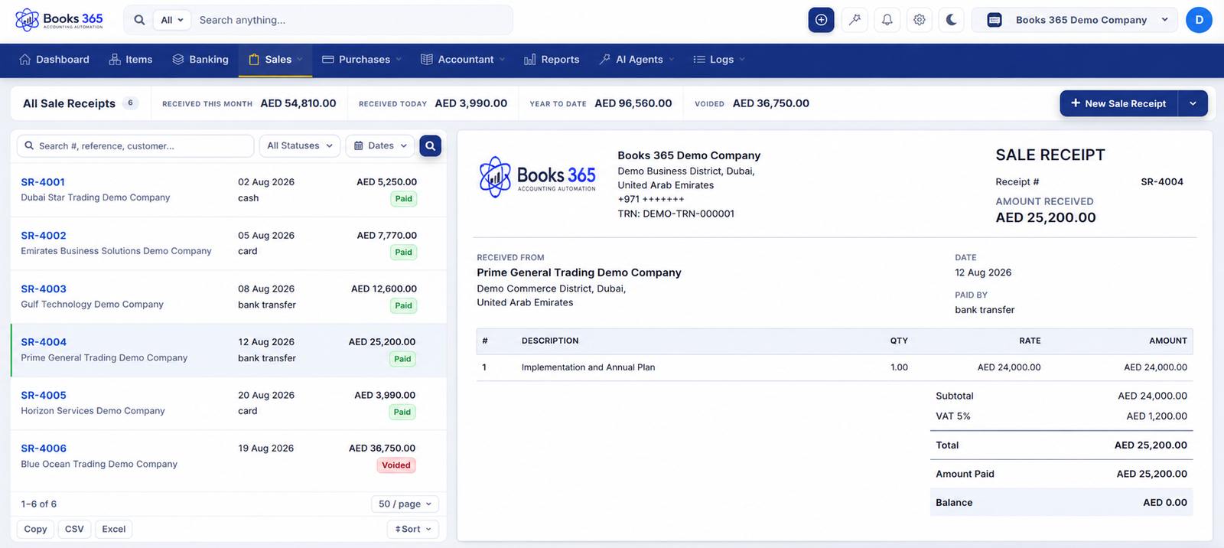Open the Banking tab
The image size is (1224, 548).
click(x=200, y=60)
